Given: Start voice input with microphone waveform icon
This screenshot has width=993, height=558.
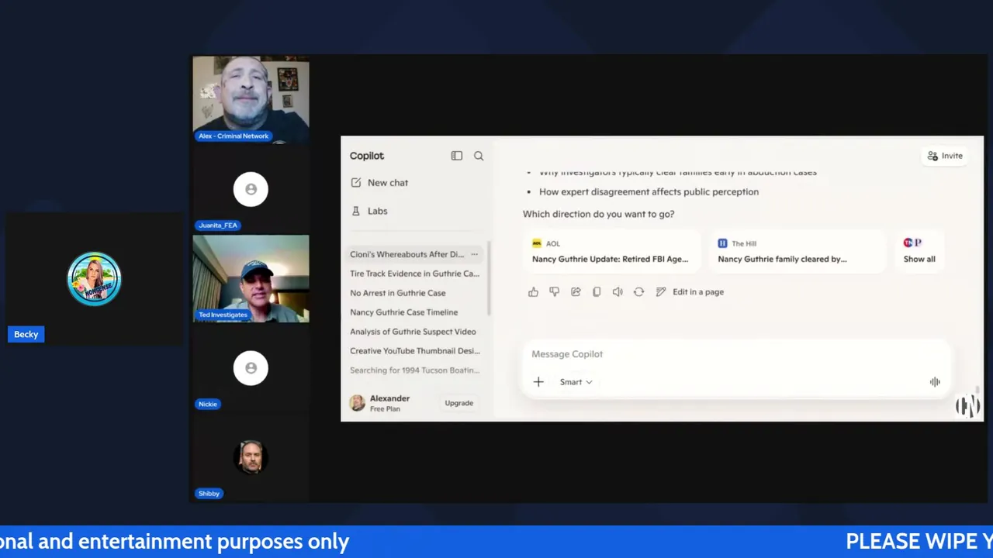Looking at the screenshot, I should (935, 382).
